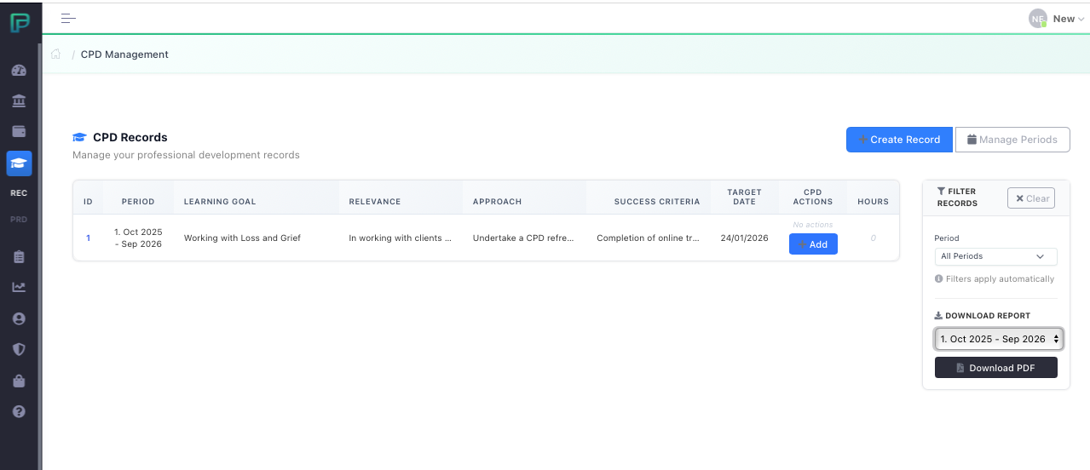Open the wallet icon in sidebar
This screenshot has height=470, width=1090.
point(19,132)
